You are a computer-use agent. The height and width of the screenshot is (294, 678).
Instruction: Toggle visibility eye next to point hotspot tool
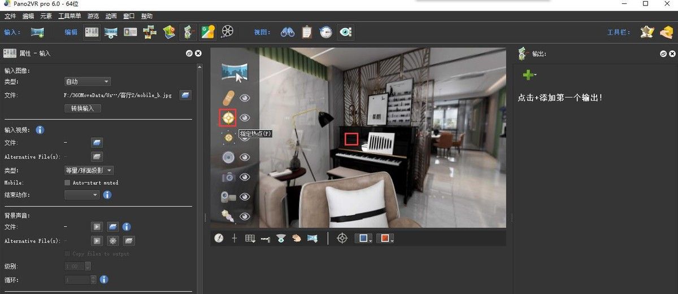tap(245, 118)
